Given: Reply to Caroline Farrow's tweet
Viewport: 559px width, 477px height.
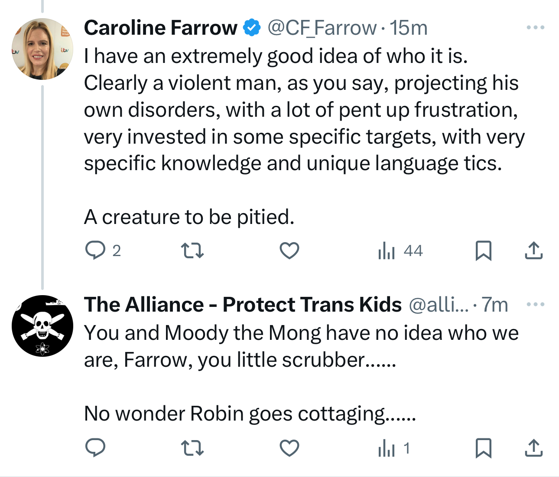Looking at the screenshot, I should point(96,250).
